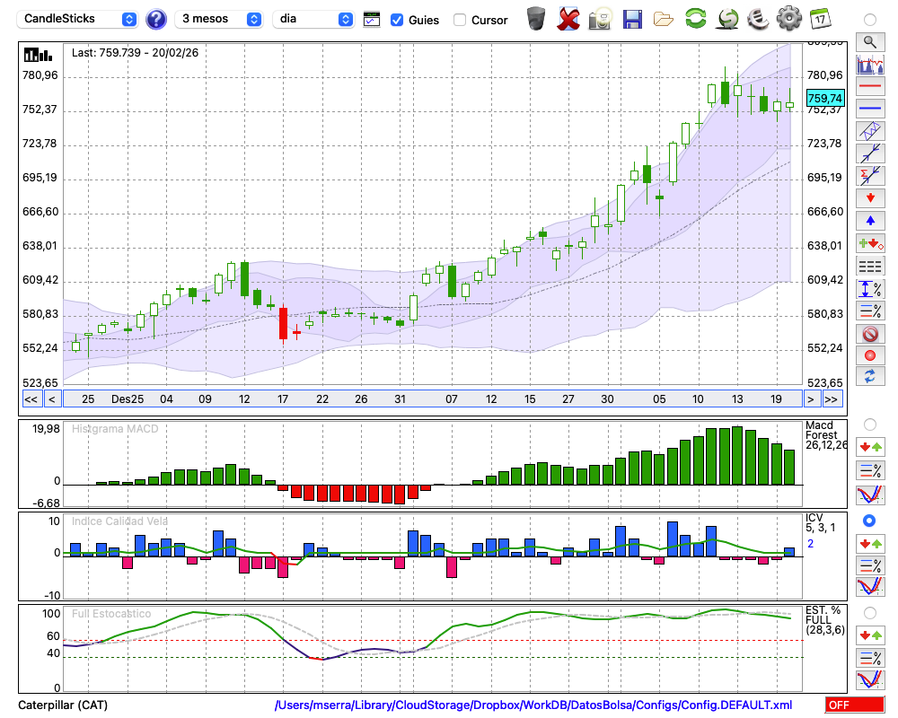The width and height of the screenshot is (898, 718).
Task: Click the green refresh arrows icon
Action: (x=695, y=18)
